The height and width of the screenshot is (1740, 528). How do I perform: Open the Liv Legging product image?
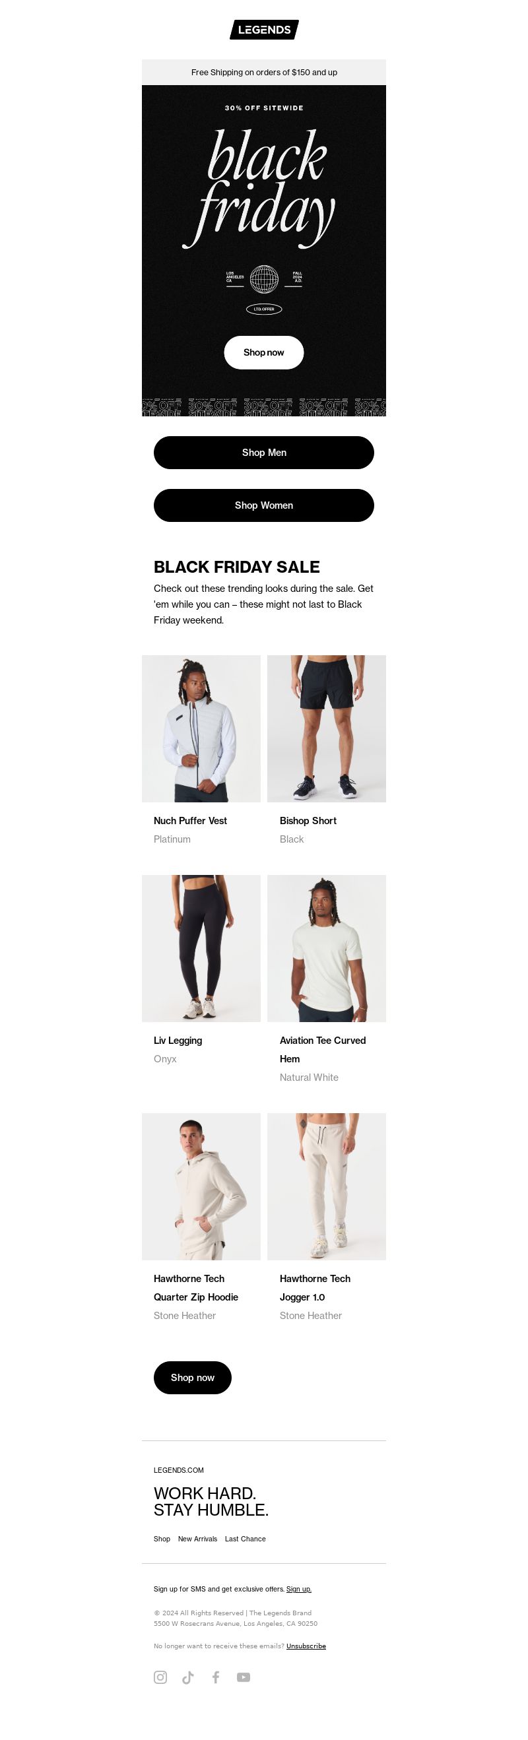point(201,948)
